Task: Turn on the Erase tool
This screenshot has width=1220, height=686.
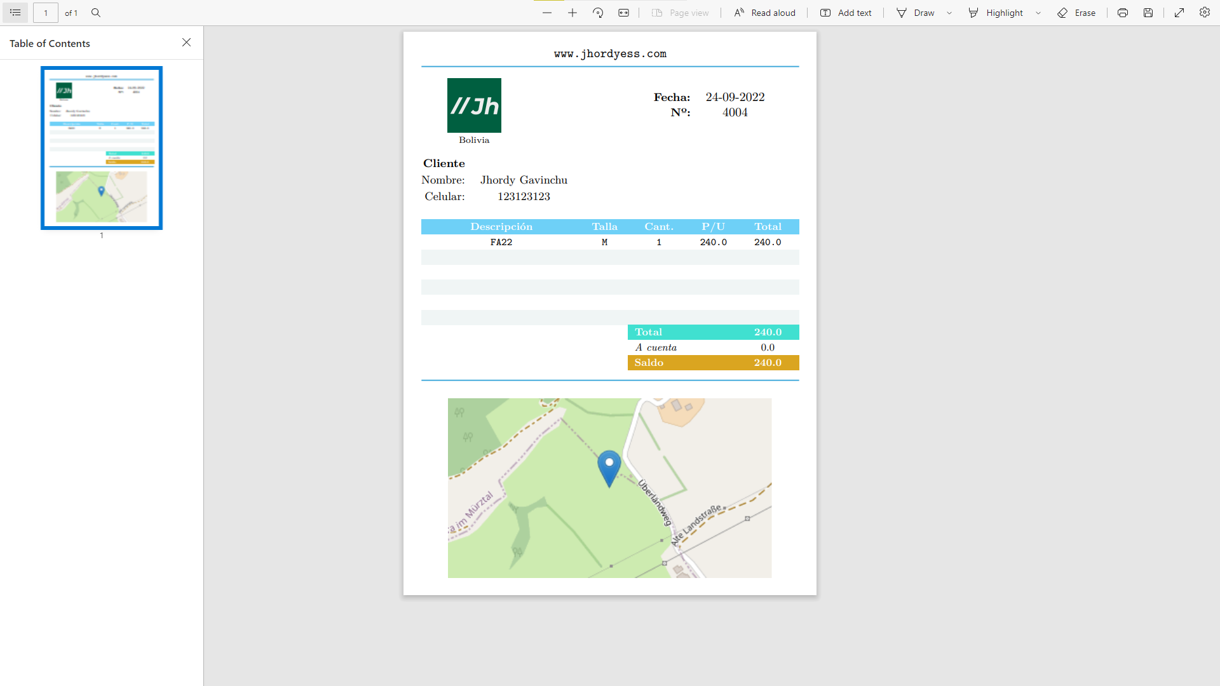Action: [x=1076, y=13]
